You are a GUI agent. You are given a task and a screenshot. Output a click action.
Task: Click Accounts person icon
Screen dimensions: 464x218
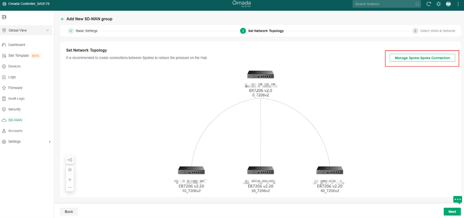4,131
